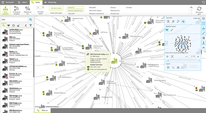
Task: Switch to the Vazby tab
Action: 36,2
